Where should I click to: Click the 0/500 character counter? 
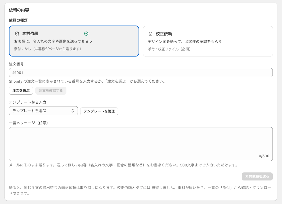pos(264,156)
